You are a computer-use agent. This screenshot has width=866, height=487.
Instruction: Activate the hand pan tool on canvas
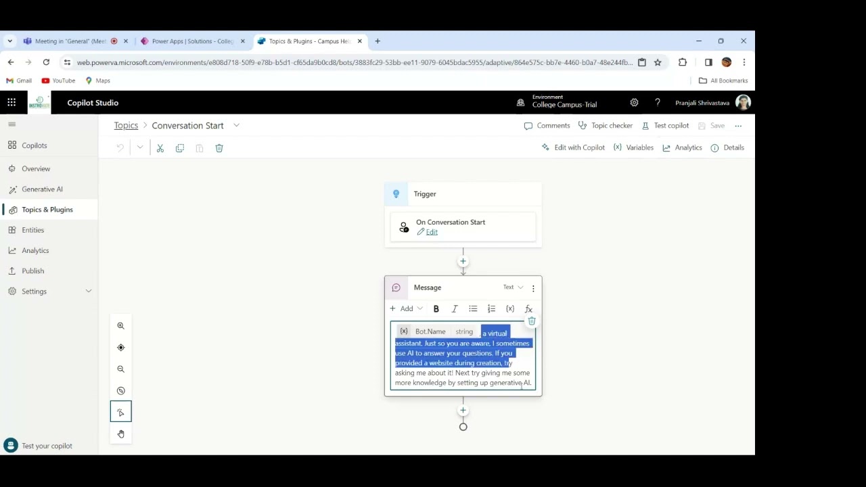point(121,434)
